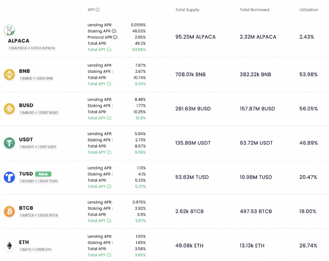Screen dimensions: 329x261
Task: Click ALPACA Total APY value 63.56%
Action: (139, 50)
